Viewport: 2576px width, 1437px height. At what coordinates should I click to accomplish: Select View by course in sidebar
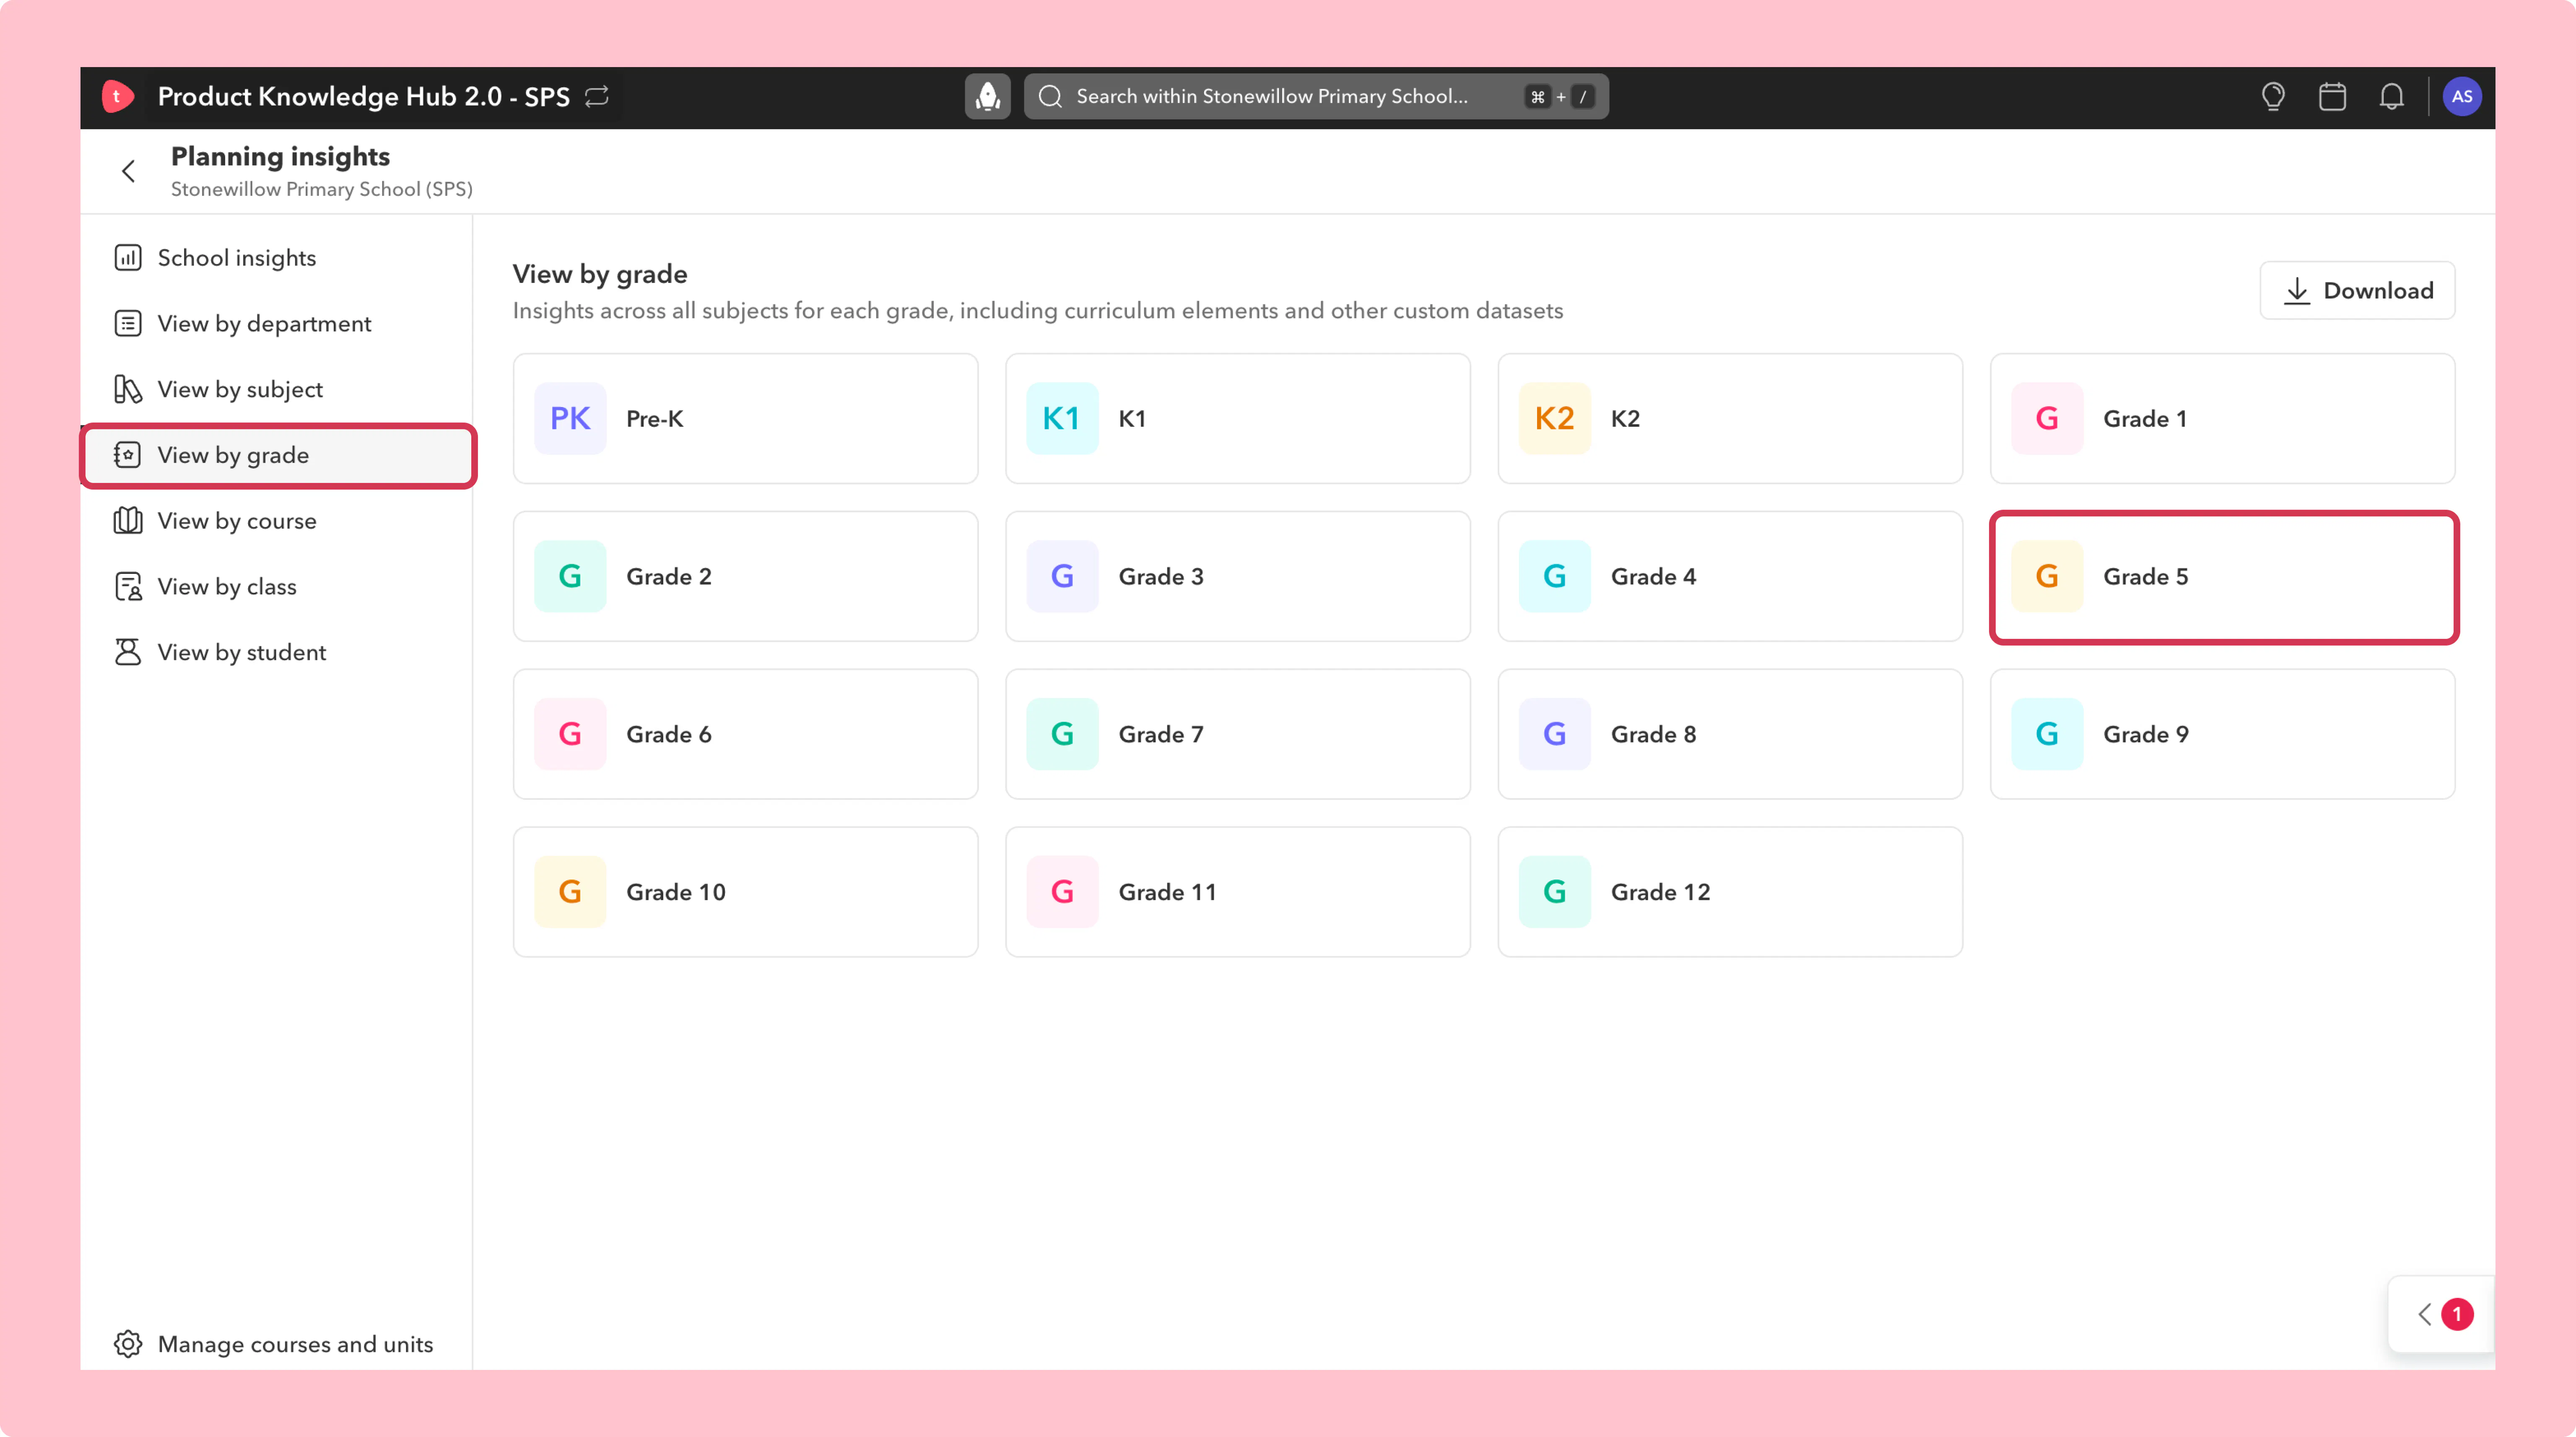click(x=276, y=521)
